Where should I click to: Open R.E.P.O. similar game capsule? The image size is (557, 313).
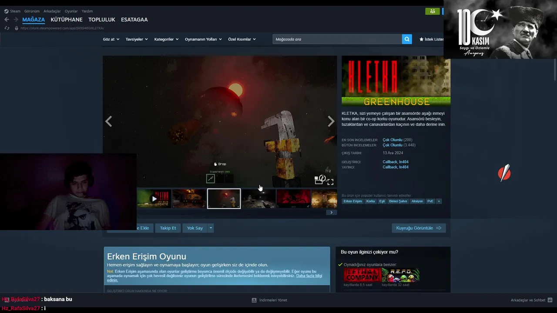(400, 275)
